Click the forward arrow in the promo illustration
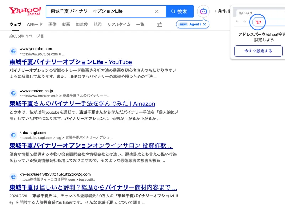Image resolution: width=285 pixels, height=211 pixels. (244, 21)
